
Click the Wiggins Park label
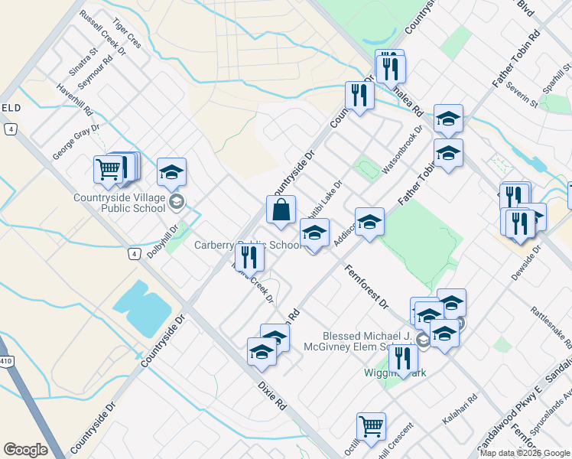point(395,373)
